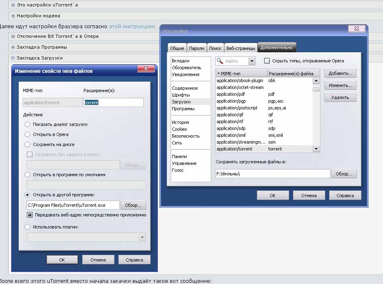The image size is (383, 284).
Task: Select 'Безопасность' in the settings sidebar
Action: 185,136
